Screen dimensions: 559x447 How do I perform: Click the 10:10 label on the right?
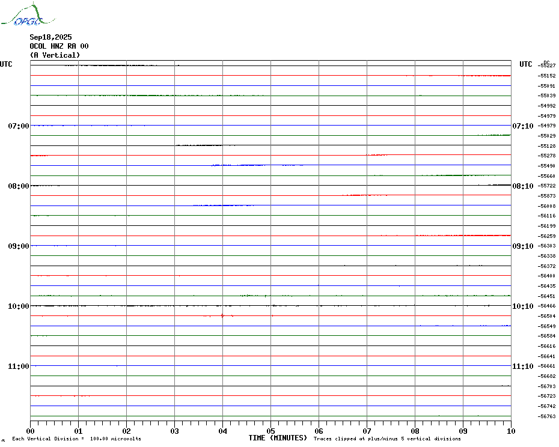[x=523, y=306]
